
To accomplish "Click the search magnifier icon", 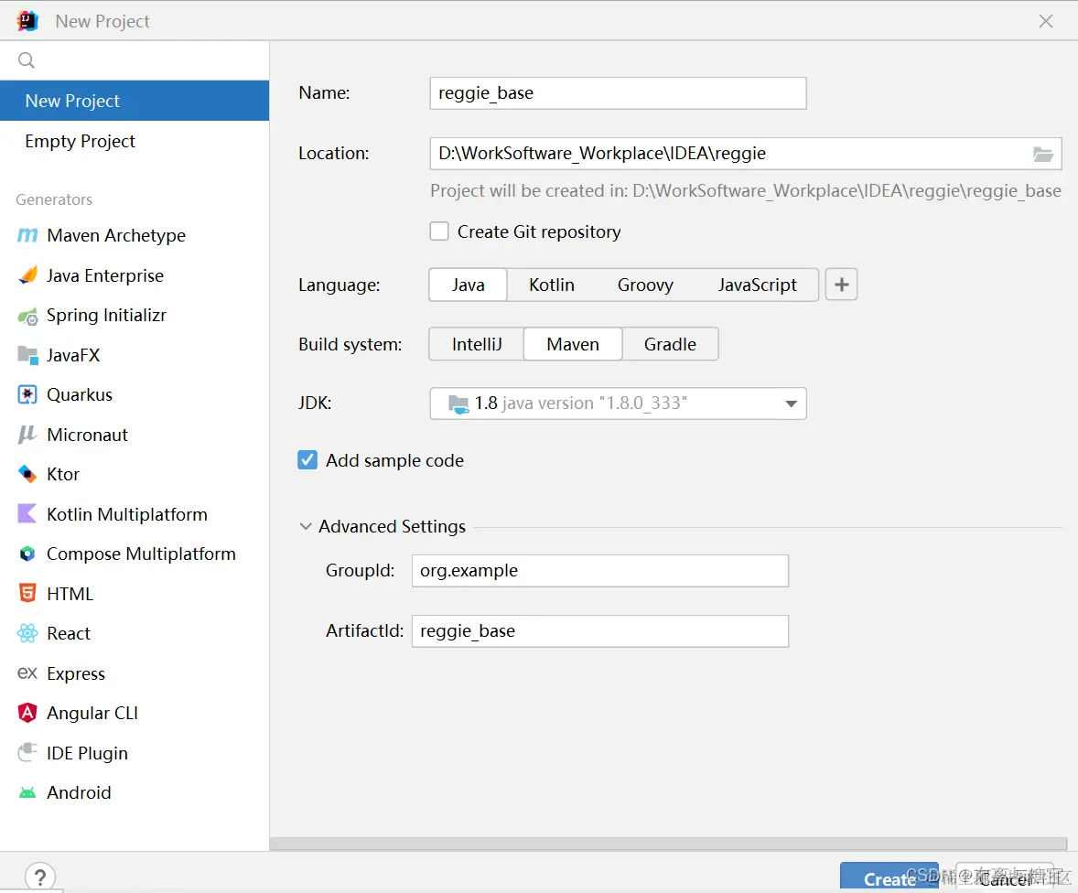I will tap(27, 60).
